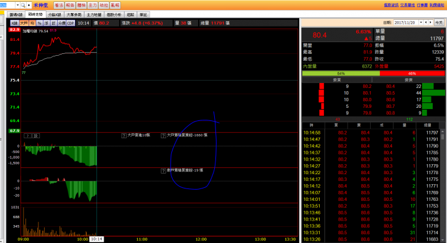
Task: Toggle the K線 chart option
Action: pos(14,23)
